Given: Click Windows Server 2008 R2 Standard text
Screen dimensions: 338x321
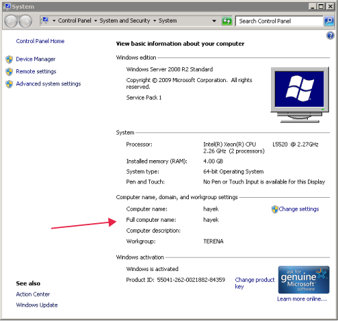Looking at the screenshot, I should coord(170,69).
